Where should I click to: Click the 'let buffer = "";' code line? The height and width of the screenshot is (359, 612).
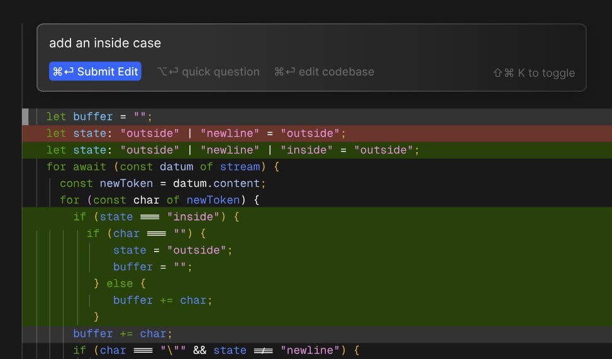point(99,117)
